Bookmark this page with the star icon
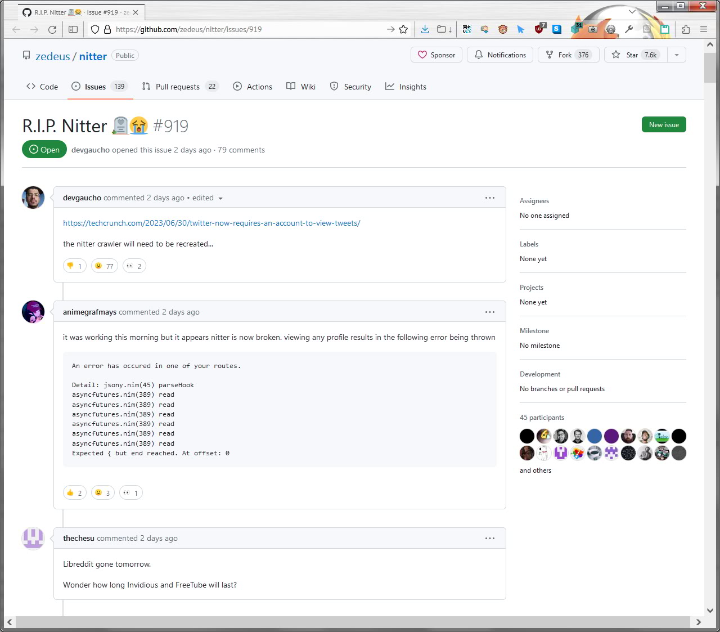 click(x=403, y=29)
